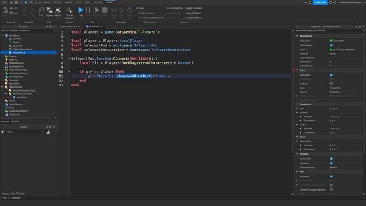Click Collapse All Folds button
Image resolution: width=366 pixels, height=206 pixels.
(194, 18)
